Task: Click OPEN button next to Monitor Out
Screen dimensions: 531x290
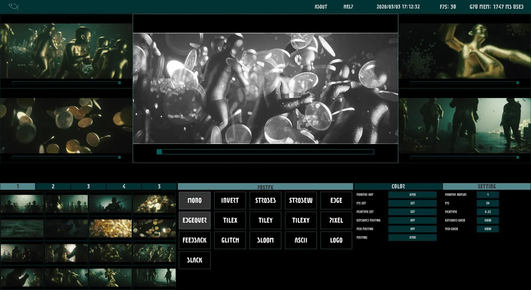Action: 412,195
